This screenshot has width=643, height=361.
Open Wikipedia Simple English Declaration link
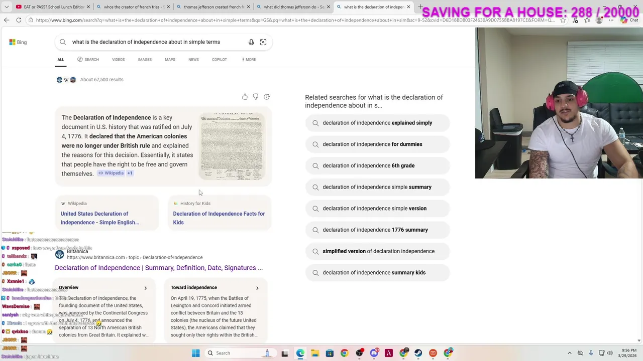99,218
